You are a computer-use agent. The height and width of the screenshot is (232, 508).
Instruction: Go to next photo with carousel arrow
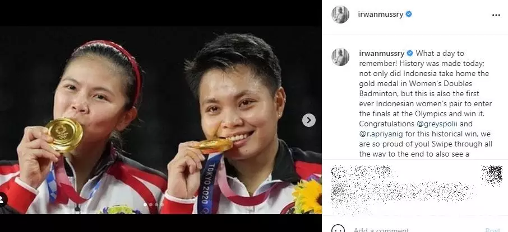pyautogui.click(x=309, y=120)
